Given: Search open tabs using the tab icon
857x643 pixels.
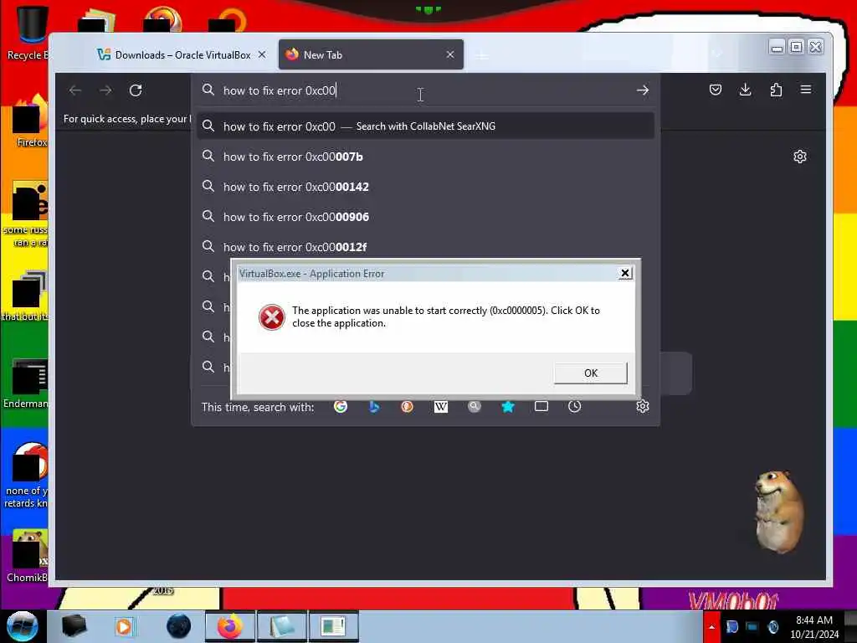Looking at the screenshot, I should 541,406.
